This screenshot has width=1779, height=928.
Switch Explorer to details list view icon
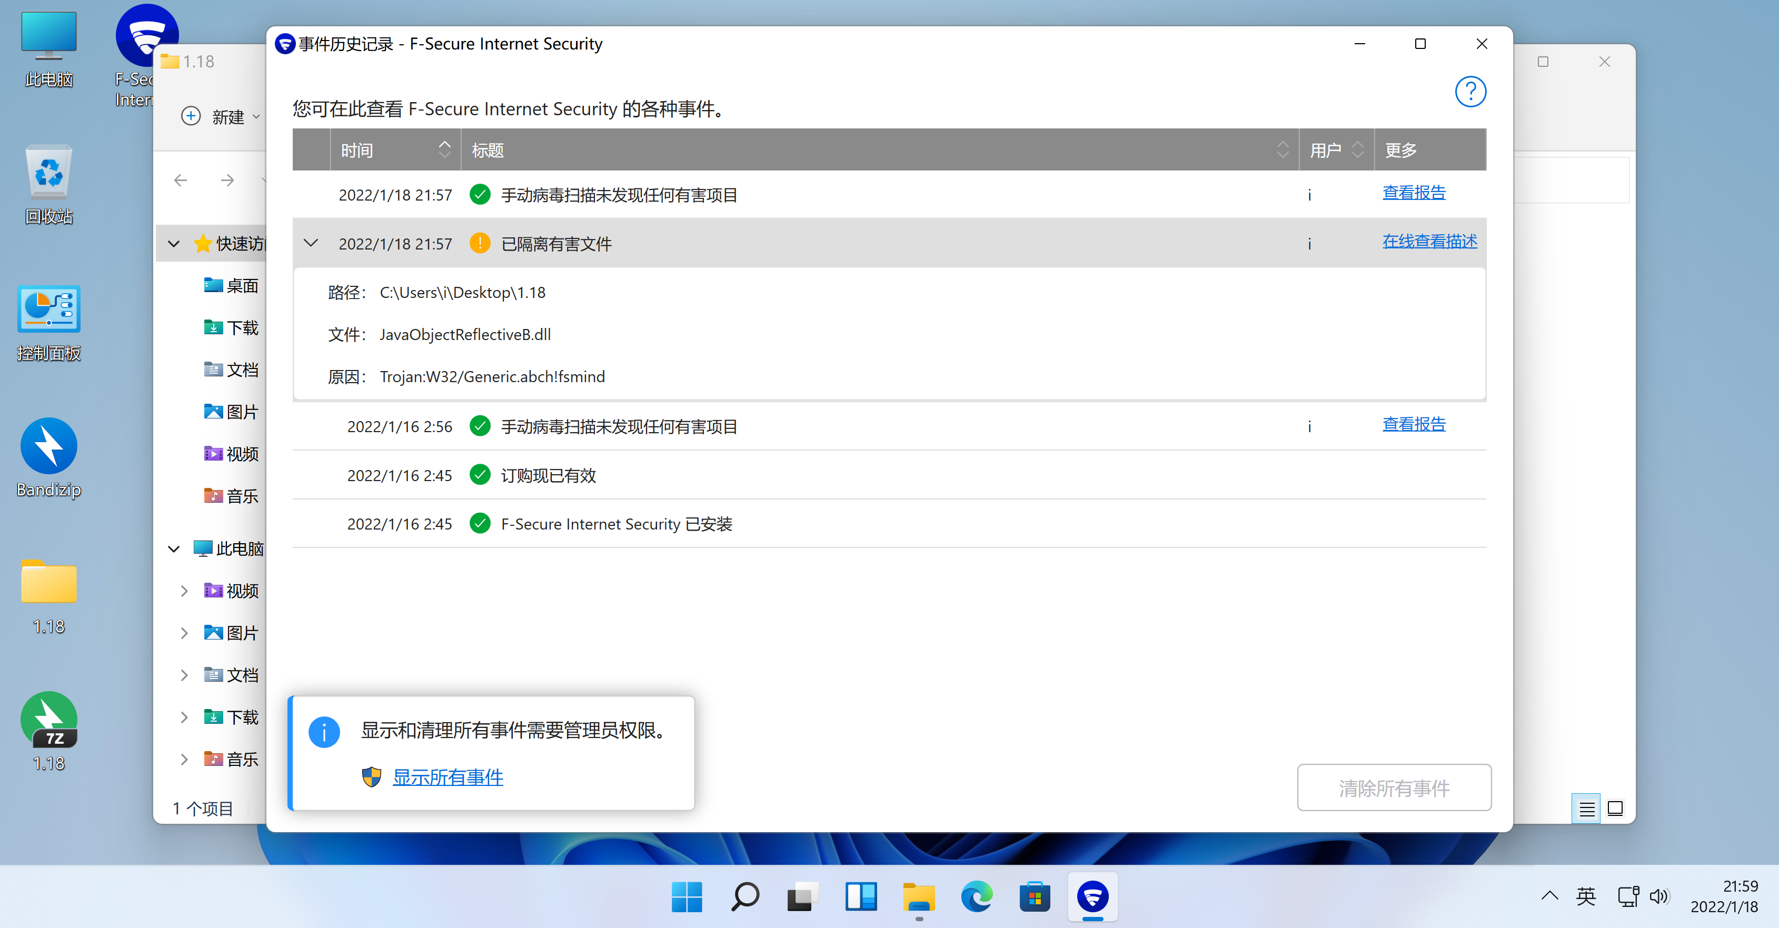tap(1586, 809)
